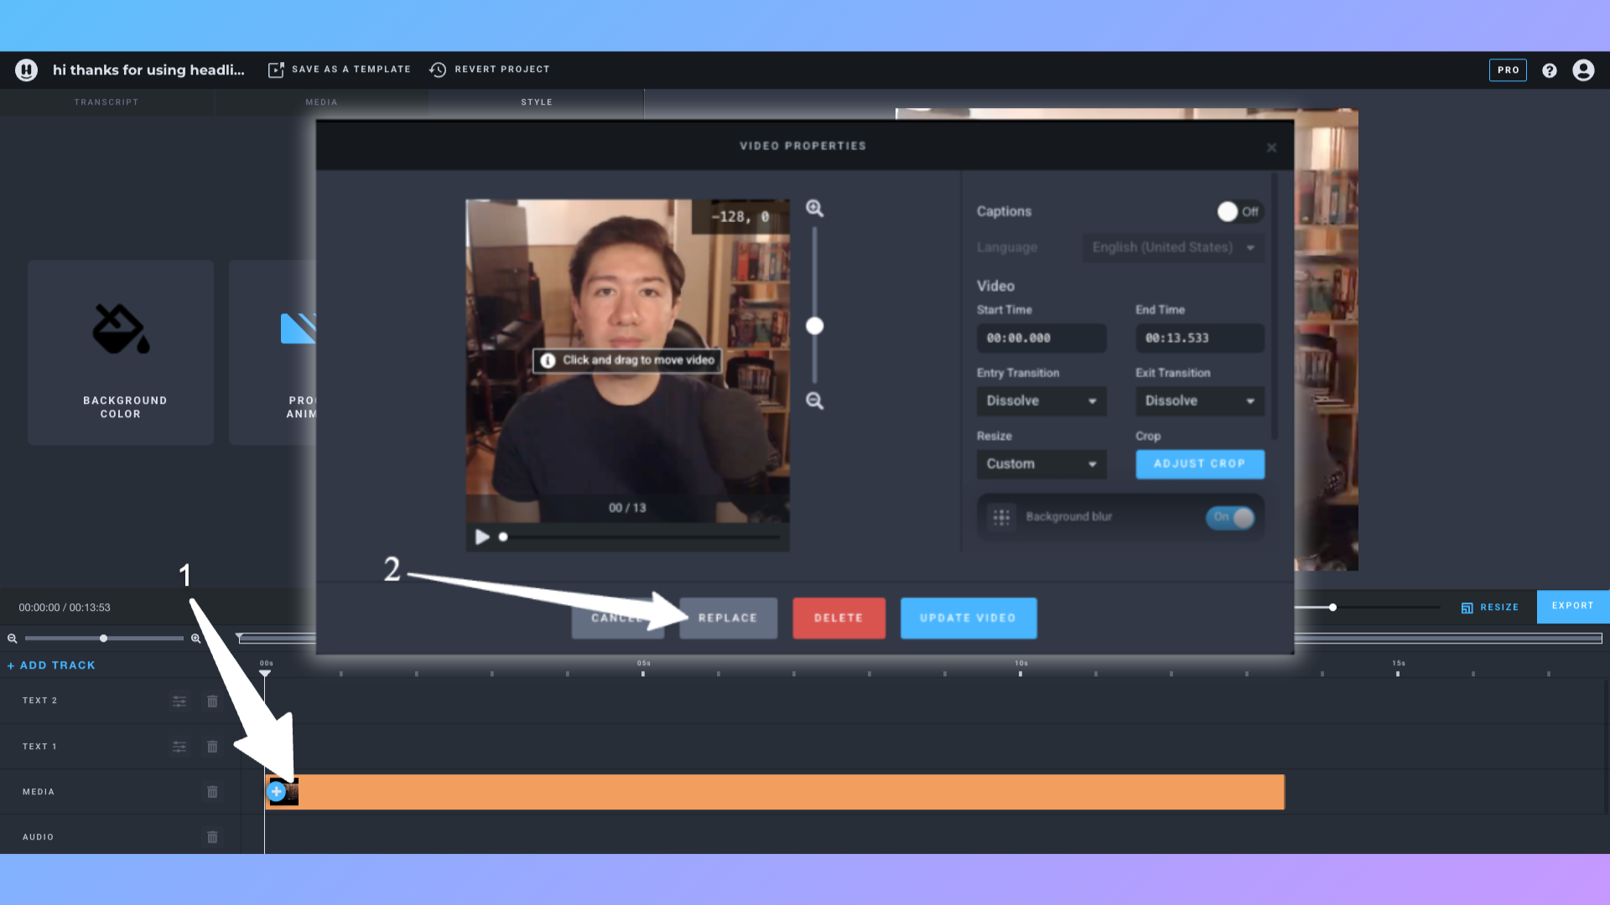Play the video preview

[482, 537]
